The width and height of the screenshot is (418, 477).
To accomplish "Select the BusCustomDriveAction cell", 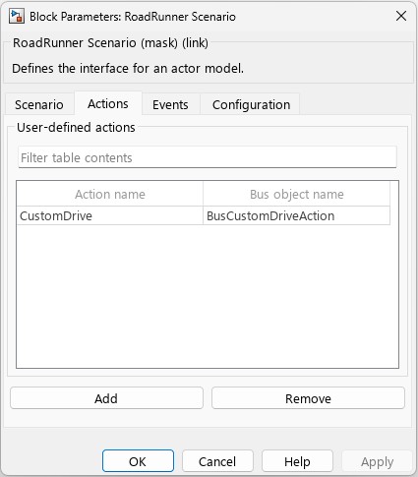I will pyautogui.click(x=297, y=215).
